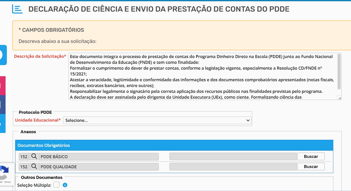This screenshot has width=351, height=191.
Task: Click the dark blue social sidebar button
Action: click(3, 104)
